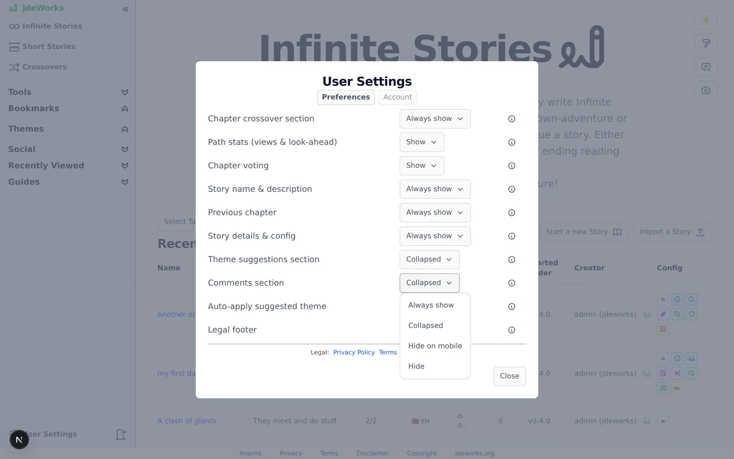Click the sun theme icon top right
Screen dimensions: 734x459
[705, 20]
